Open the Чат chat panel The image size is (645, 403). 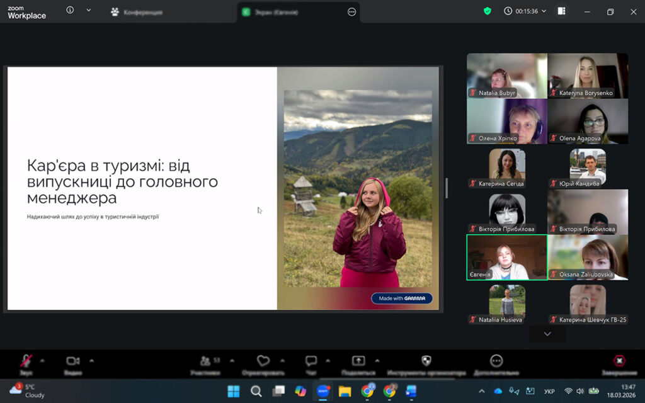(x=311, y=361)
